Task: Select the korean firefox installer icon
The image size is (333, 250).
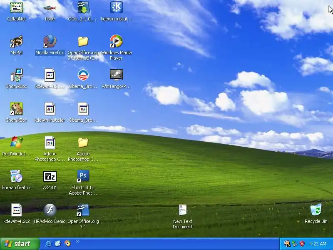Action: click(16, 176)
